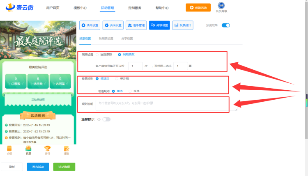Click the blue 发布活动 button
The image size is (308, 176).
(x=38, y=167)
